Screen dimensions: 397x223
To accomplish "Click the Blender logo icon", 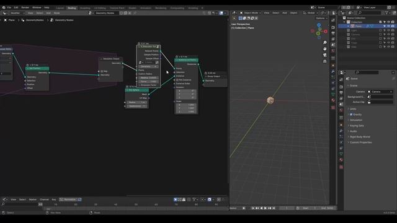I will (x=4, y=7).
